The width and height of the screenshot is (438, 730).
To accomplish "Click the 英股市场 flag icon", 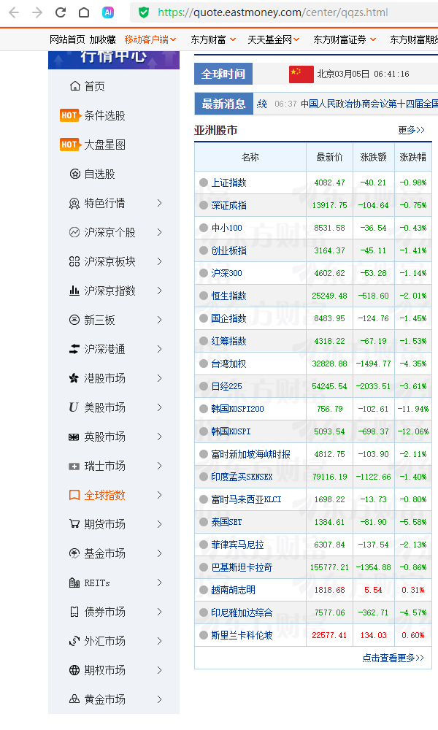I will coord(74,437).
